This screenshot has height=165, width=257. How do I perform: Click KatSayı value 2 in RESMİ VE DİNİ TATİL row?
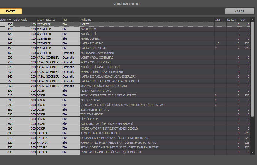[233, 95]
